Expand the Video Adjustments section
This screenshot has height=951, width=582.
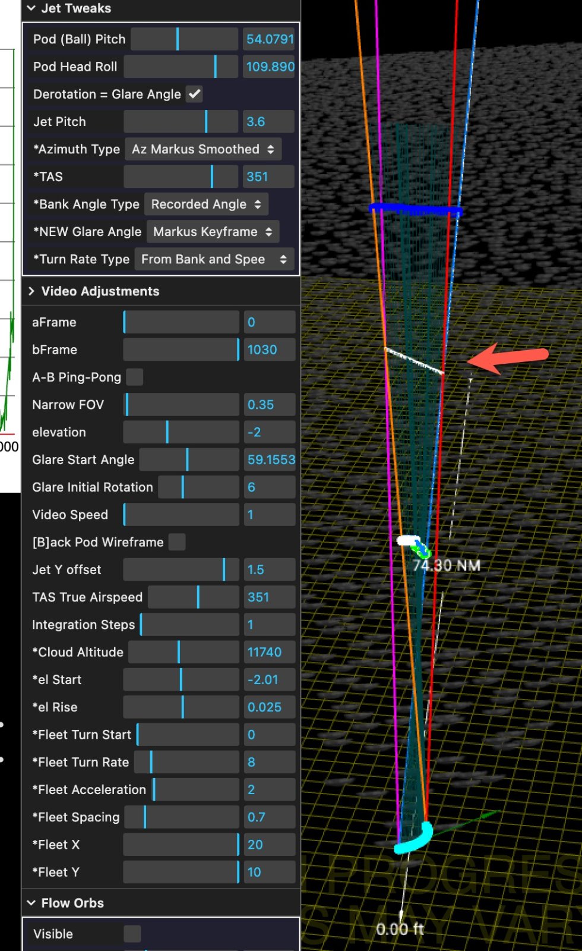31,291
